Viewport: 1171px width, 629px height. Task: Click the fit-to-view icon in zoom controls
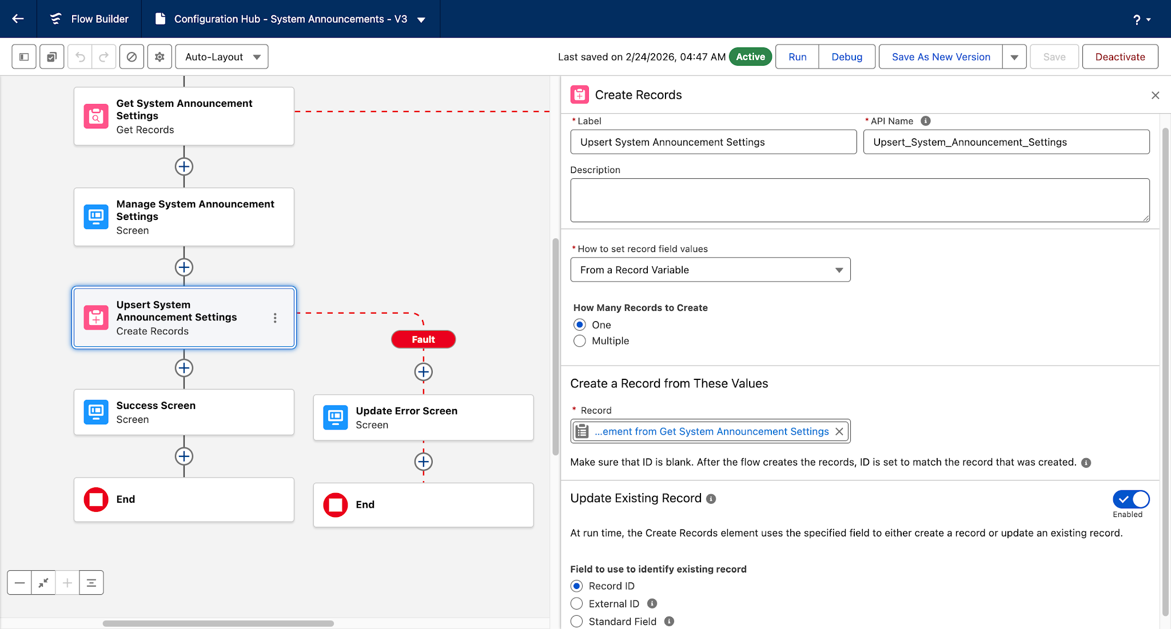click(43, 582)
